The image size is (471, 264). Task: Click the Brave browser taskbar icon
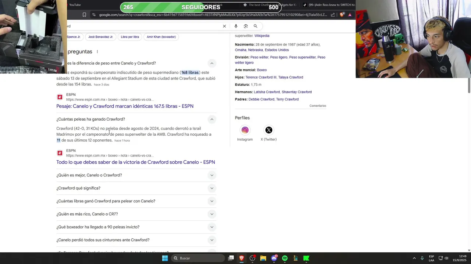[242, 258]
